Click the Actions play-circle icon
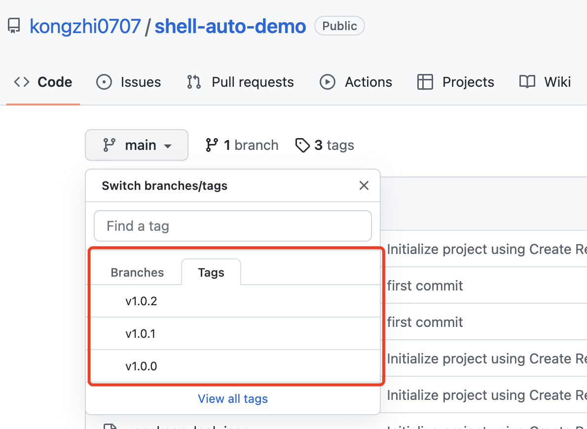Image resolution: width=587 pixels, height=429 pixels. pos(327,82)
